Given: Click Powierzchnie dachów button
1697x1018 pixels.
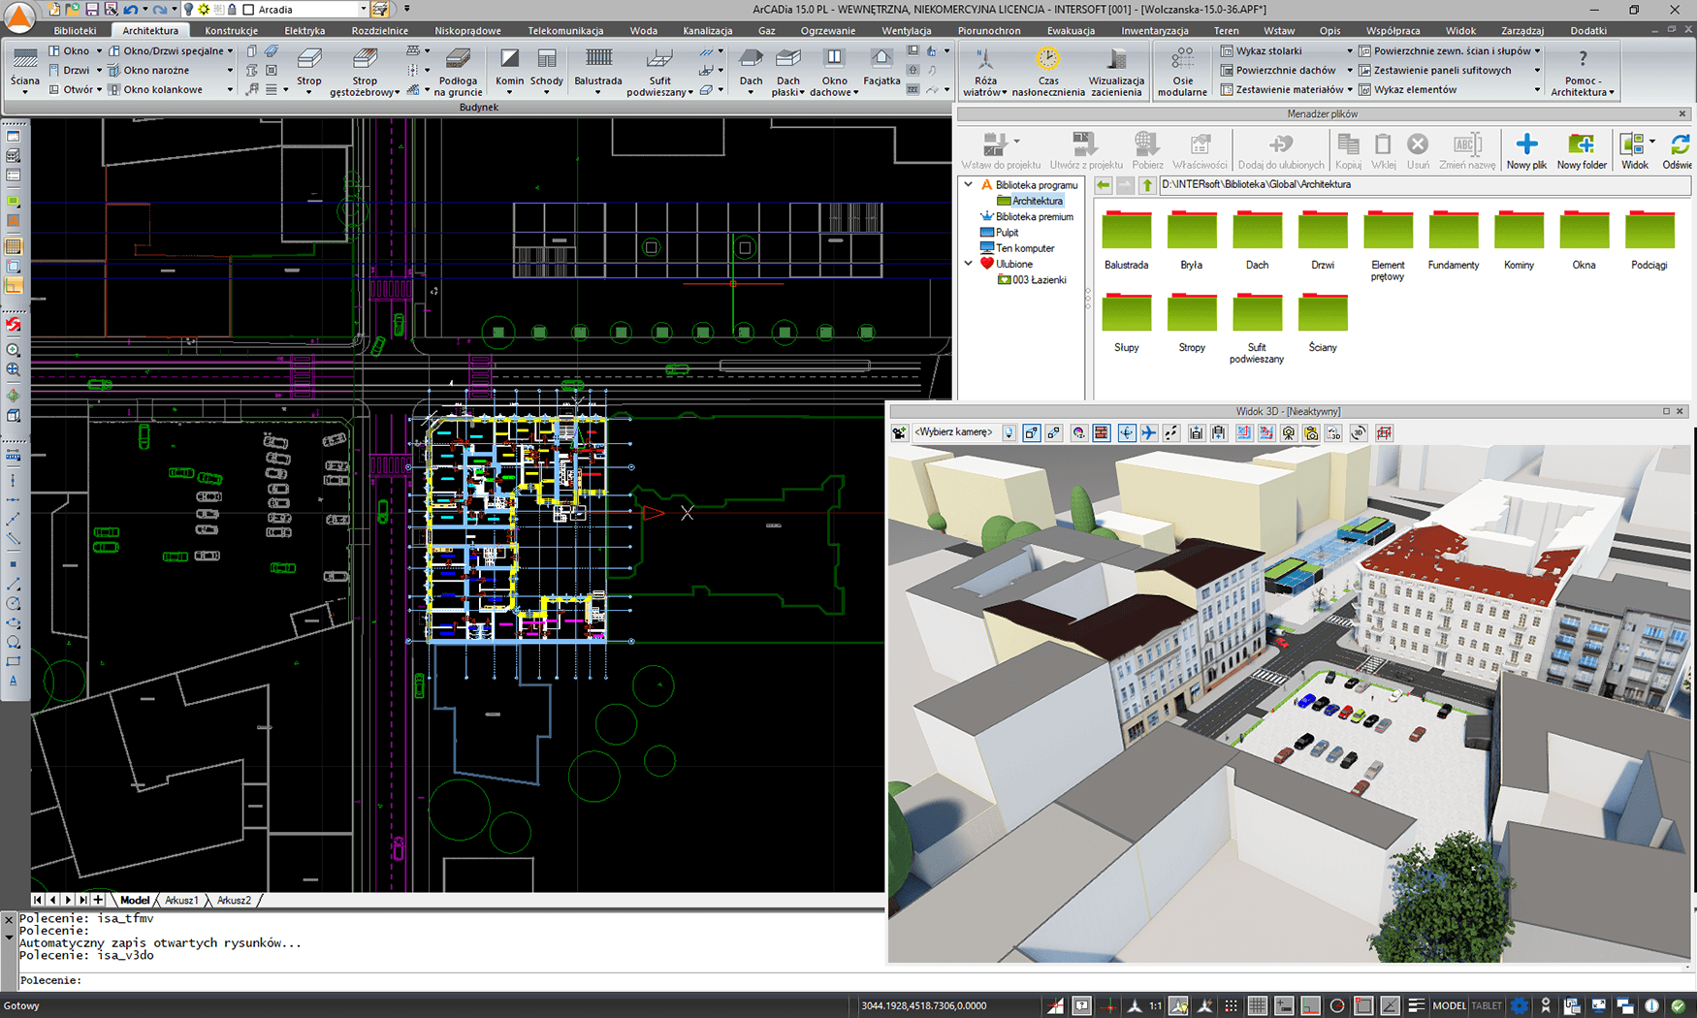Looking at the screenshot, I should click(1279, 71).
